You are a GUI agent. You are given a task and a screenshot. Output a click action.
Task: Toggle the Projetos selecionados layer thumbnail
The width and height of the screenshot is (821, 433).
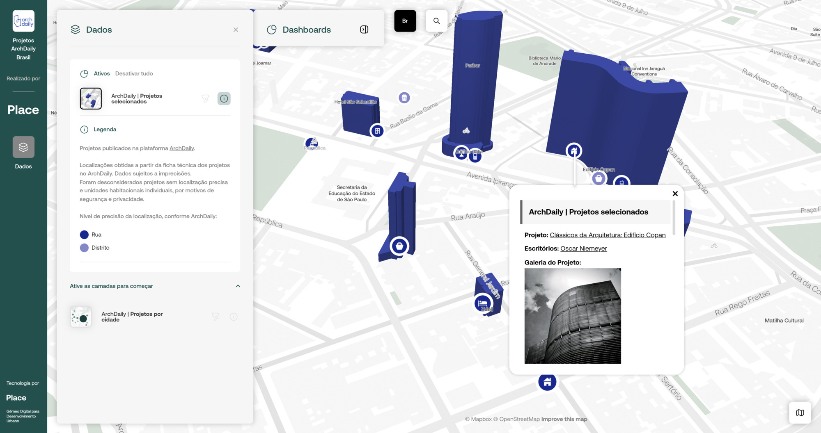click(x=91, y=98)
